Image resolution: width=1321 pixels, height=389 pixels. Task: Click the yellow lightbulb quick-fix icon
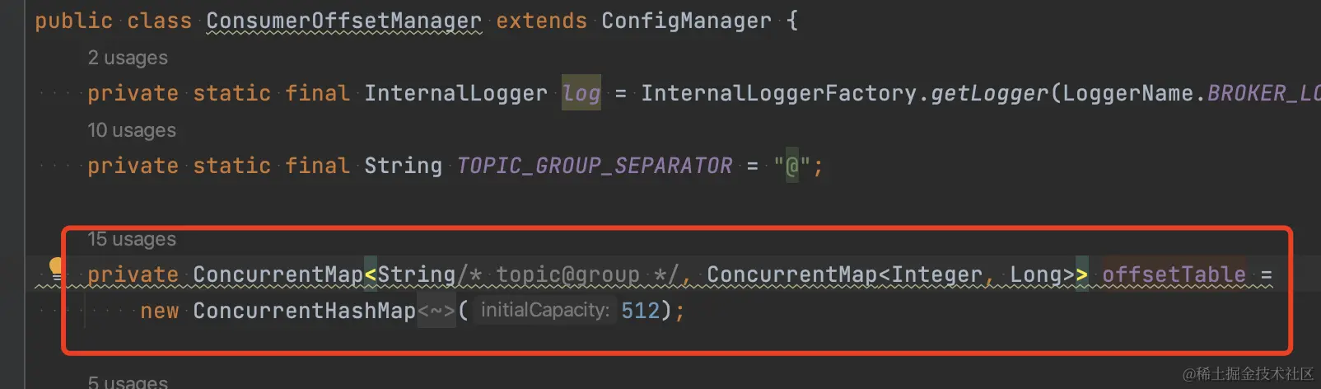[56, 267]
